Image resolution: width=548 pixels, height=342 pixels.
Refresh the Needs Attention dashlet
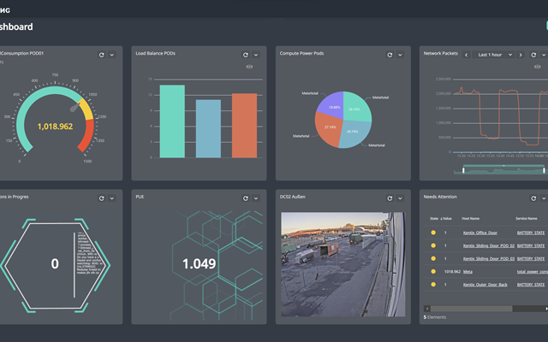click(x=533, y=198)
